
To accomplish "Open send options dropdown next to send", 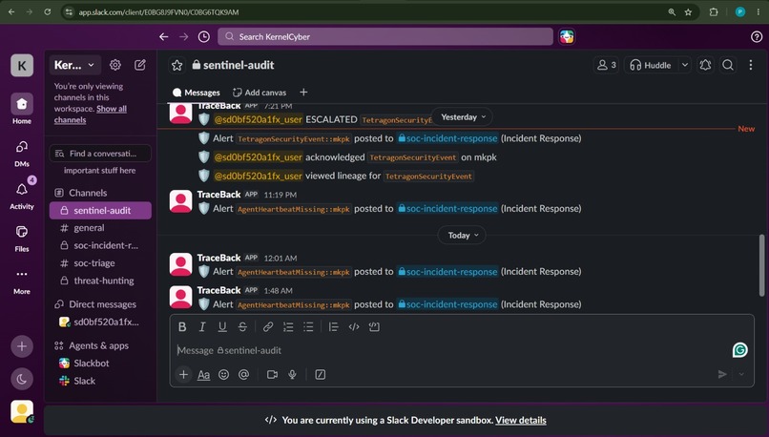I will pyautogui.click(x=741, y=374).
